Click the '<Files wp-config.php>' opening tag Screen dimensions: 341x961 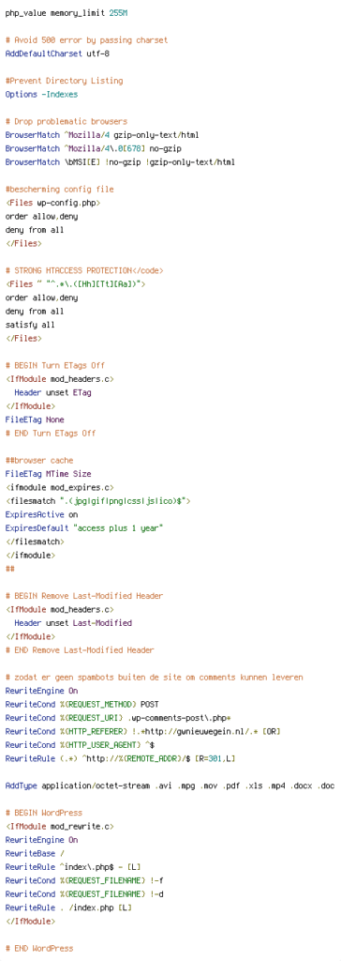coord(52,203)
